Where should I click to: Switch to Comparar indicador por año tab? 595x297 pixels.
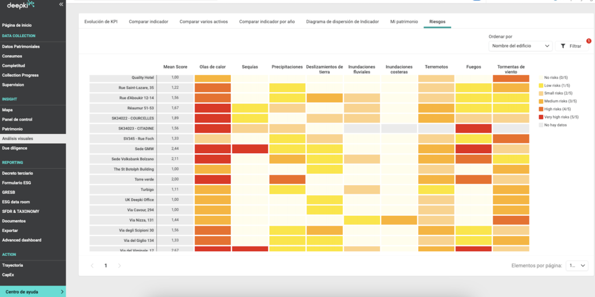(x=267, y=21)
